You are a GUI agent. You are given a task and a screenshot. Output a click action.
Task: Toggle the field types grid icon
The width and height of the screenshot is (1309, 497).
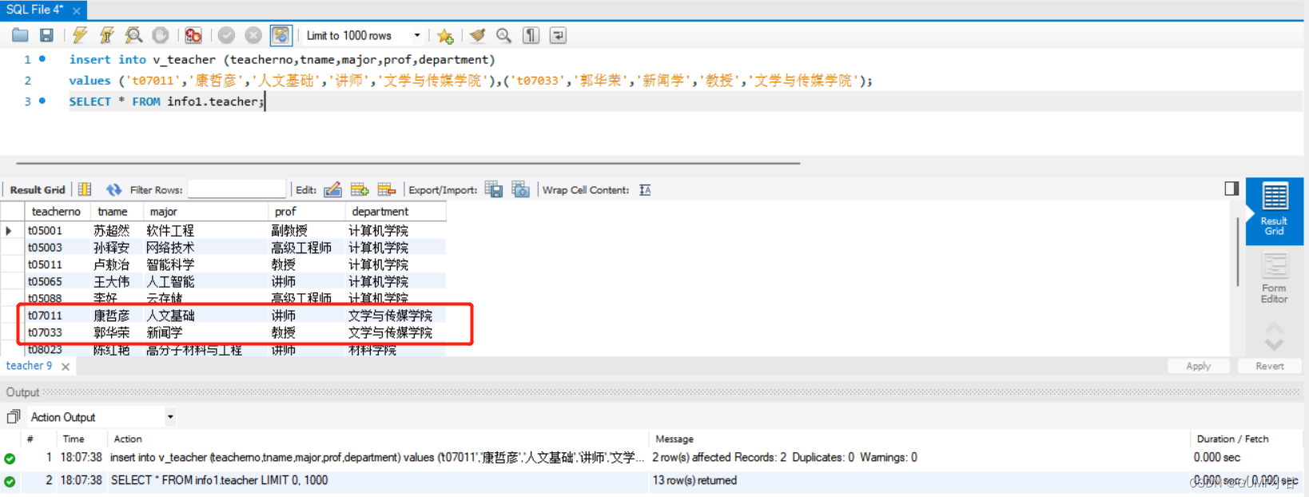pos(85,189)
